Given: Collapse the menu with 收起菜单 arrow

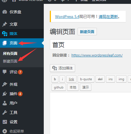Looking at the screenshot, I should click(5, 131).
